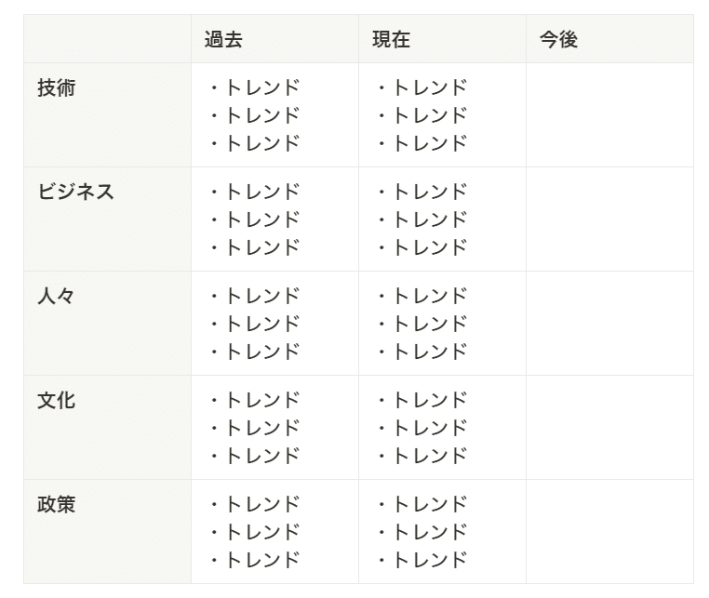Click the 現在 column header cell
709x598 pixels.
click(x=442, y=39)
